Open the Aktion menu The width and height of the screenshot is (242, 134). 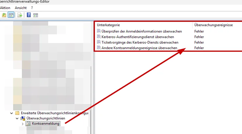coord(5,8)
